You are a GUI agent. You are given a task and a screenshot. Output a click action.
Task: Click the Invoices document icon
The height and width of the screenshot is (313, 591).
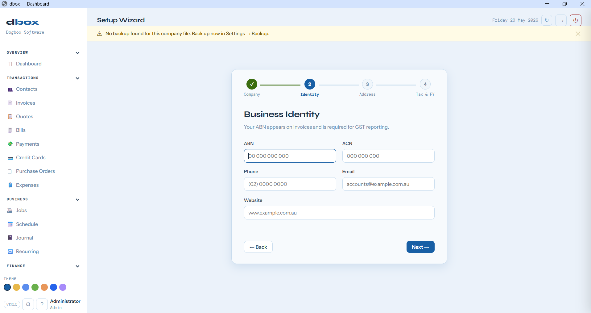10,103
